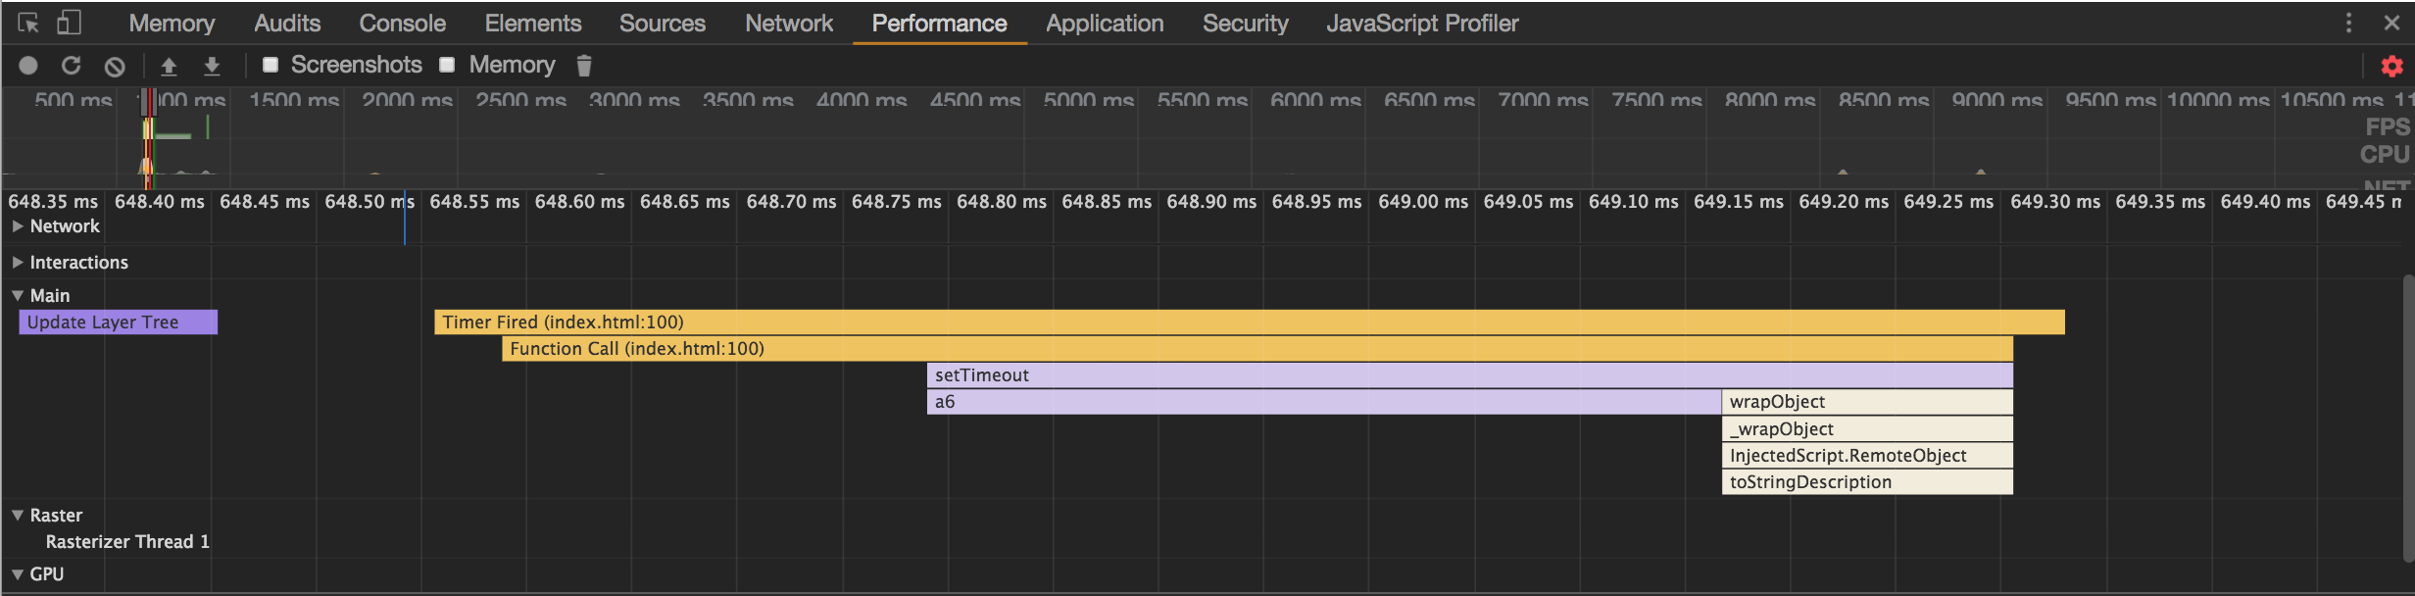Collapse the Main thread track

tap(17, 295)
